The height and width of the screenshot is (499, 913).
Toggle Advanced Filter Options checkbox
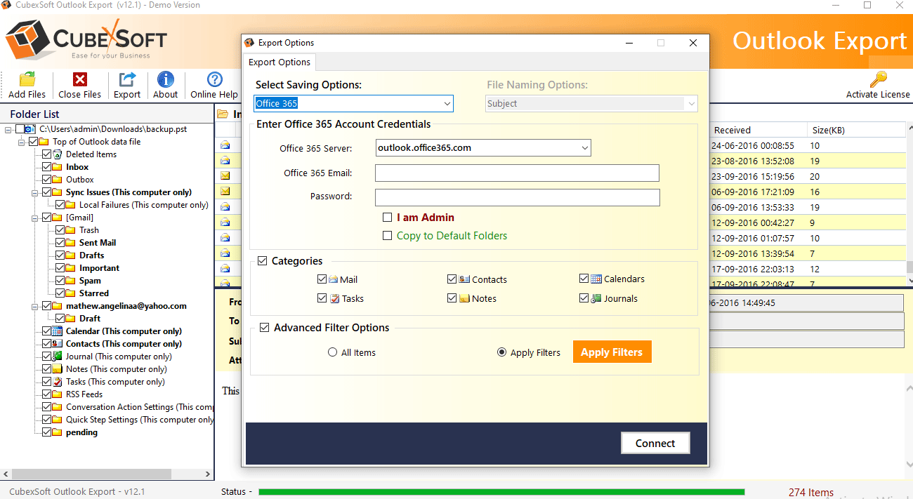[264, 328]
